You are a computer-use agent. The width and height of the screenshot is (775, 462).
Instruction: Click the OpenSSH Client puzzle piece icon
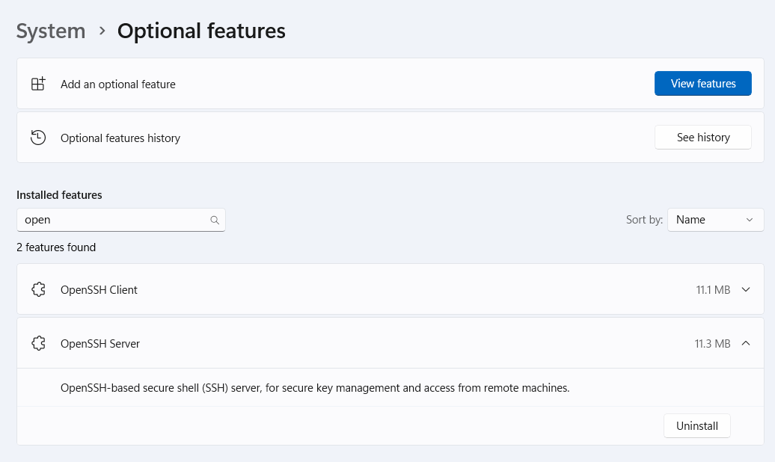coord(38,289)
